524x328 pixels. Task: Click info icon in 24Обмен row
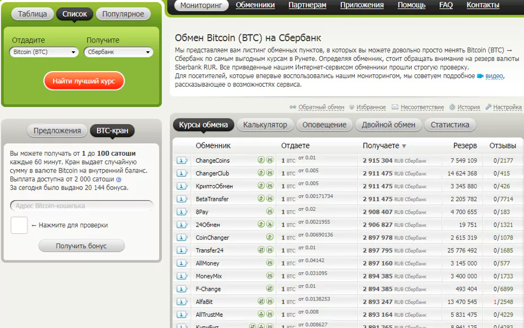182,225
